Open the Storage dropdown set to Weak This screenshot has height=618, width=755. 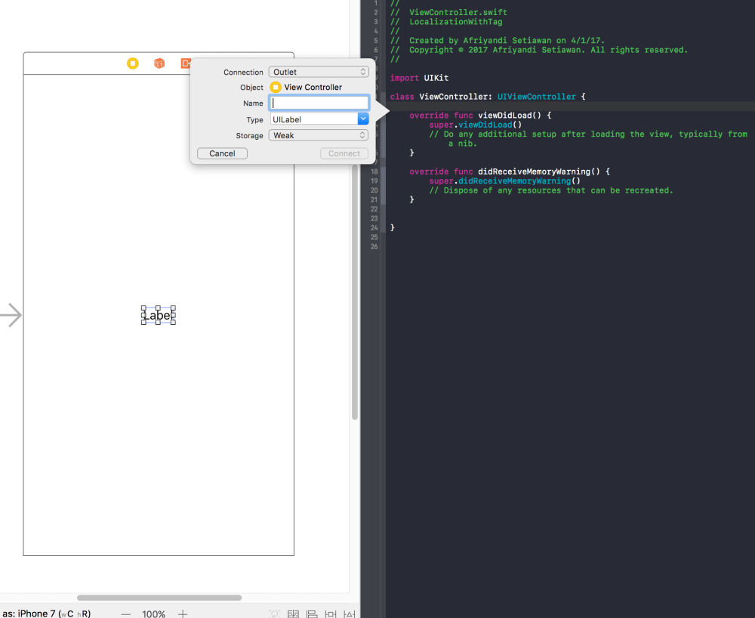[x=319, y=135]
